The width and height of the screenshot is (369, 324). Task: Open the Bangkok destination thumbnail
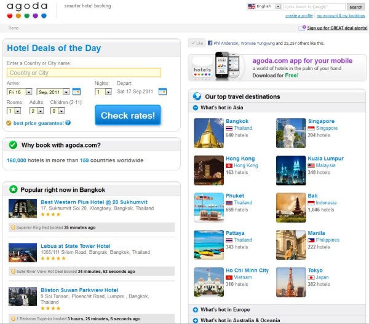pyautogui.click(x=208, y=133)
